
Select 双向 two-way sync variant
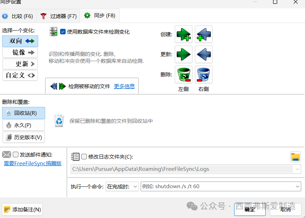tap(20, 41)
